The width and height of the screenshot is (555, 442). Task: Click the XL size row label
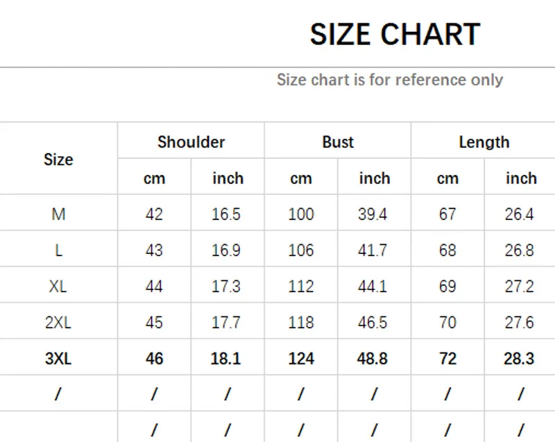coord(58,287)
